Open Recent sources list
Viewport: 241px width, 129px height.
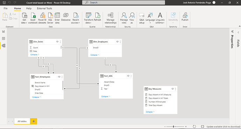click(75, 18)
